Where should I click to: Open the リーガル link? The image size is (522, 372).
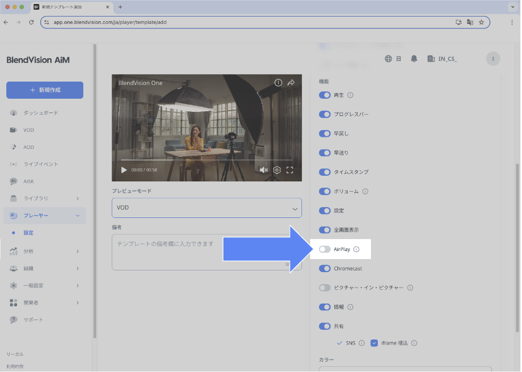[x=15, y=354]
